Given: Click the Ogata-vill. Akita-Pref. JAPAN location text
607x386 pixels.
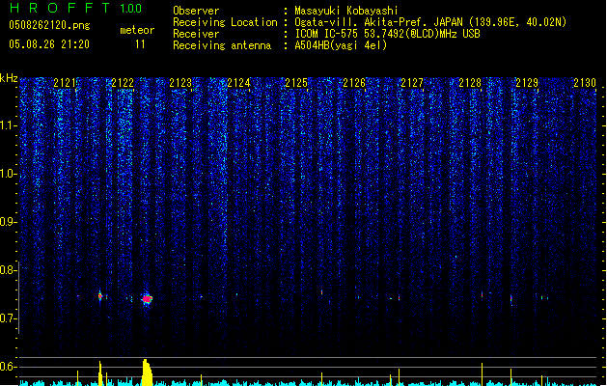Looking at the screenshot, I should click(x=430, y=22).
